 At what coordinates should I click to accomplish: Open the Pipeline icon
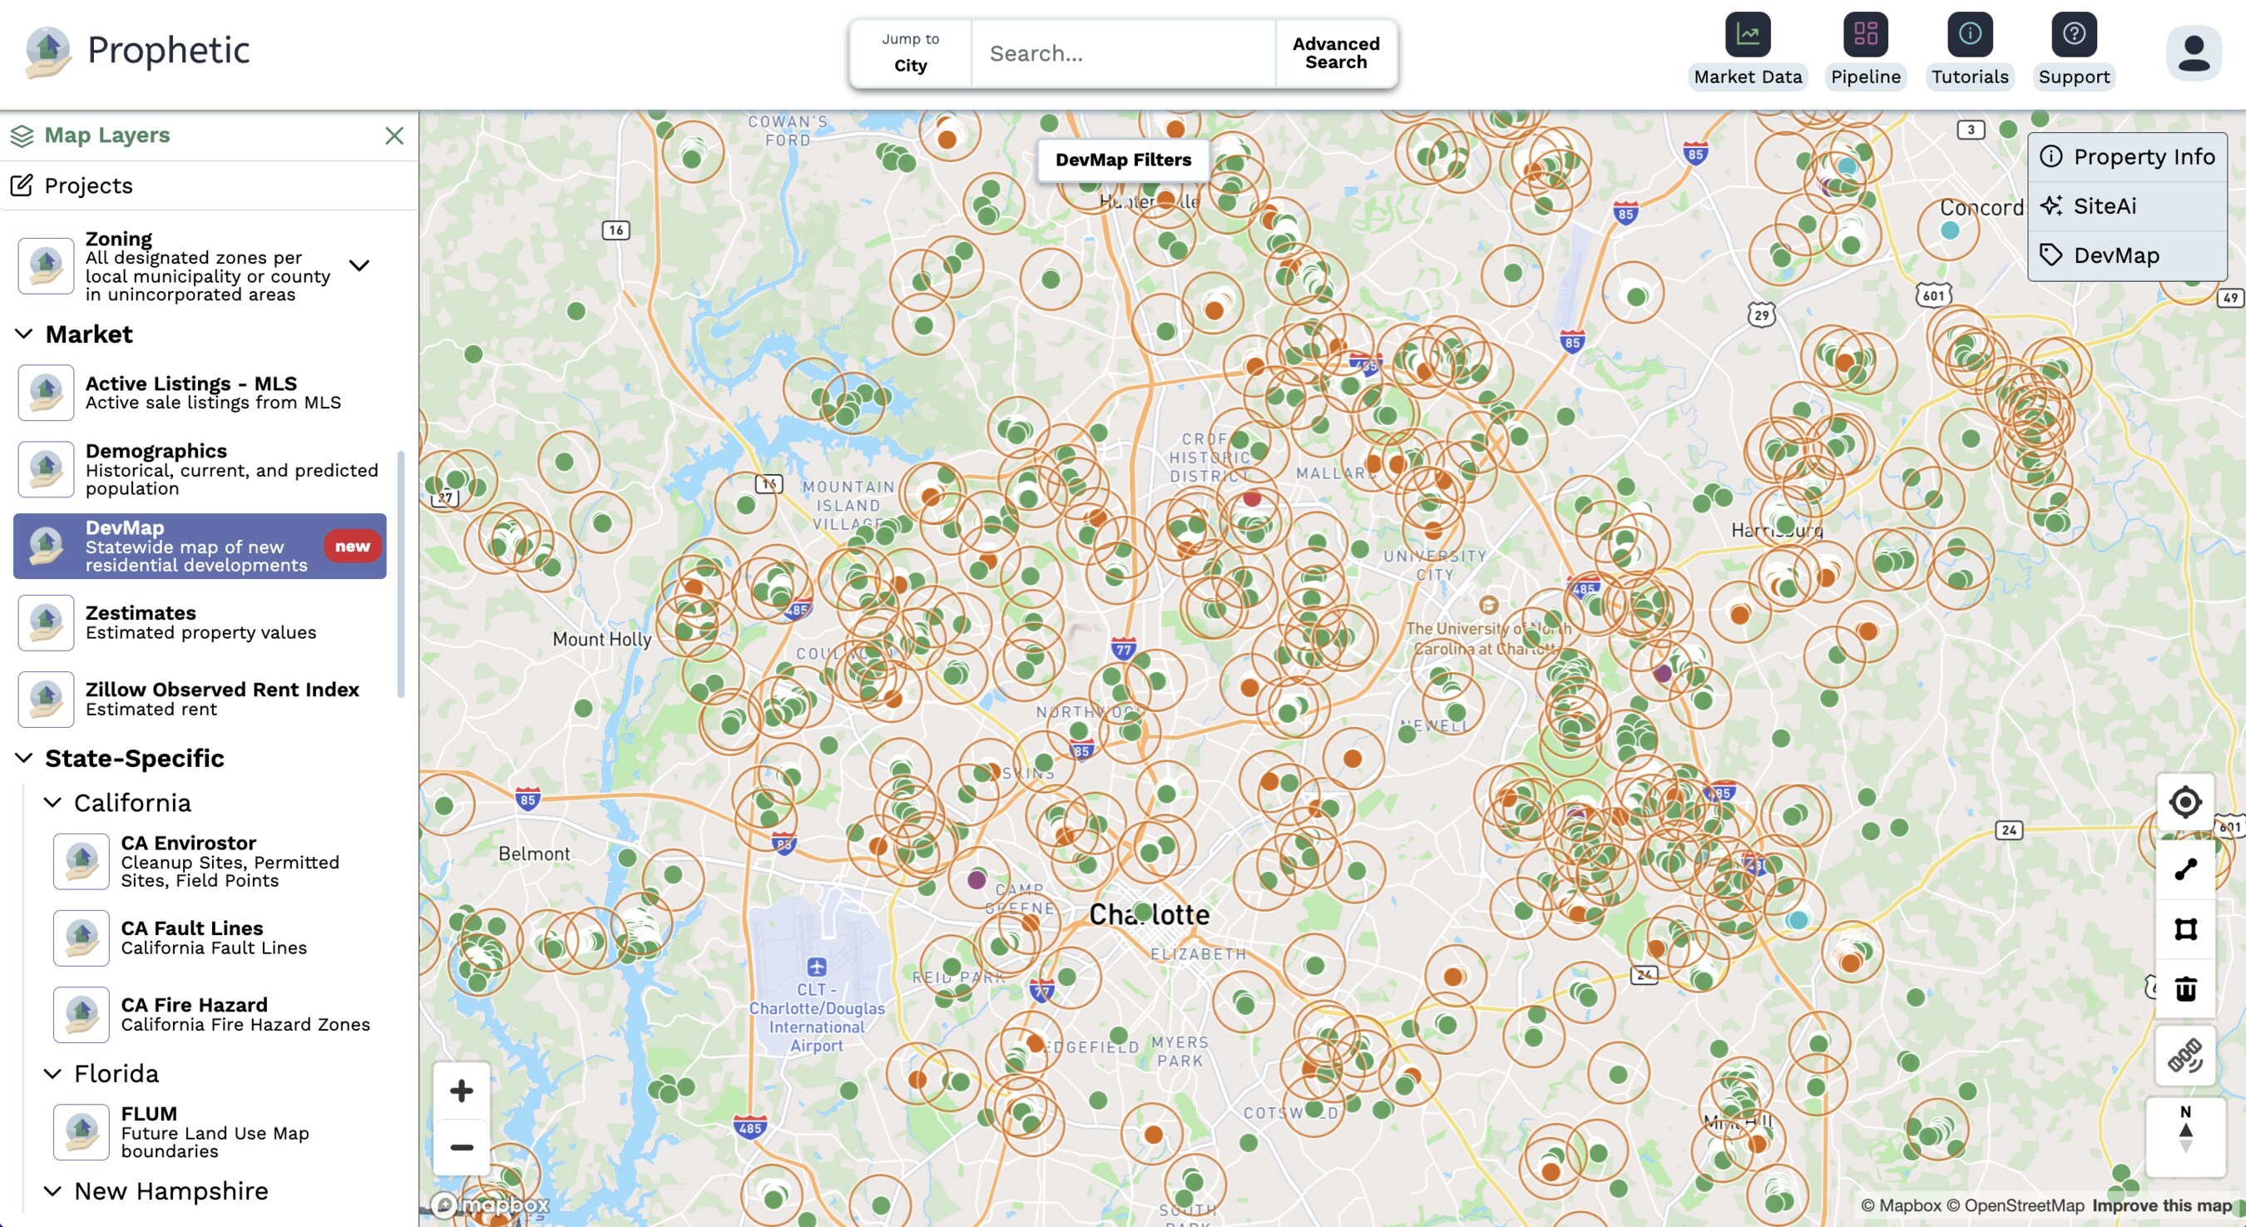[x=1865, y=35]
